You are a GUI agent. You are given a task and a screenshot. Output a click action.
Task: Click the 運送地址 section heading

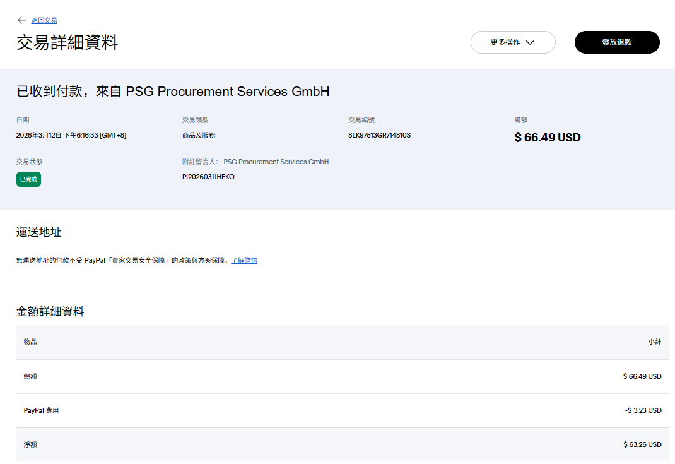[x=38, y=232]
